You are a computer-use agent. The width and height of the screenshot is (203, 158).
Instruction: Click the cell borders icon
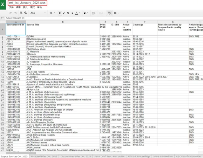tap(93, 13)
